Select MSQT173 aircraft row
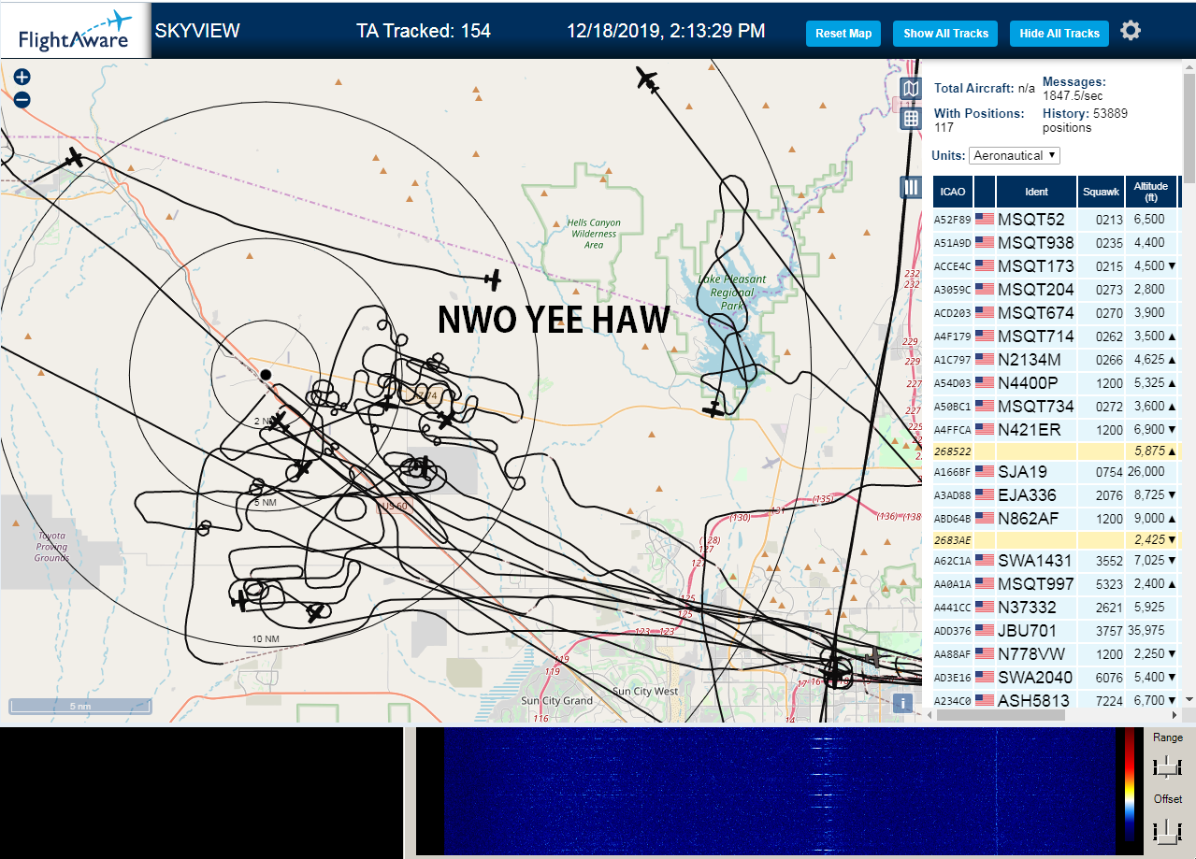 1057,265
